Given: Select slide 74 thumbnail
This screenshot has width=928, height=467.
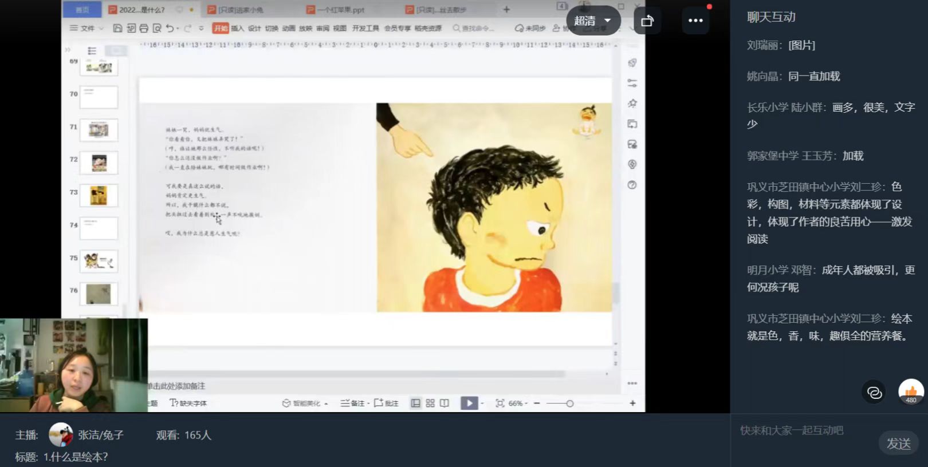Looking at the screenshot, I should tap(99, 228).
